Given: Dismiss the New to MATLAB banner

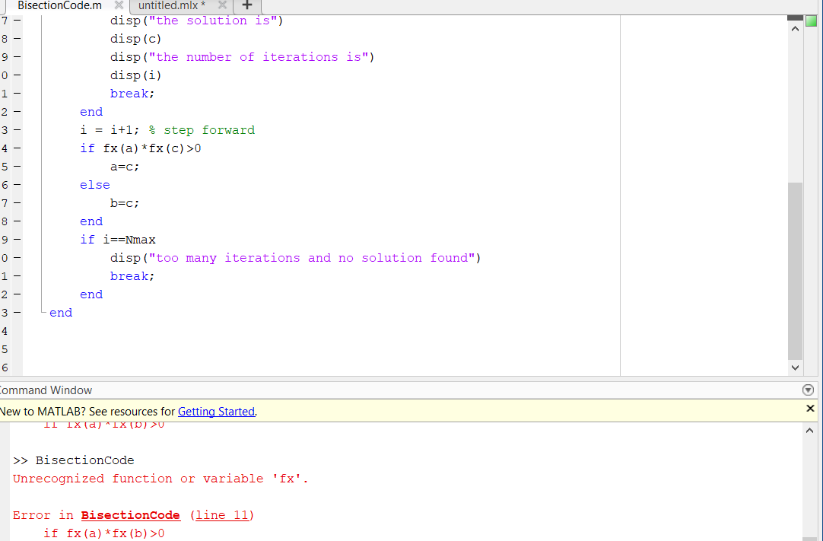Looking at the screenshot, I should 809,408.
